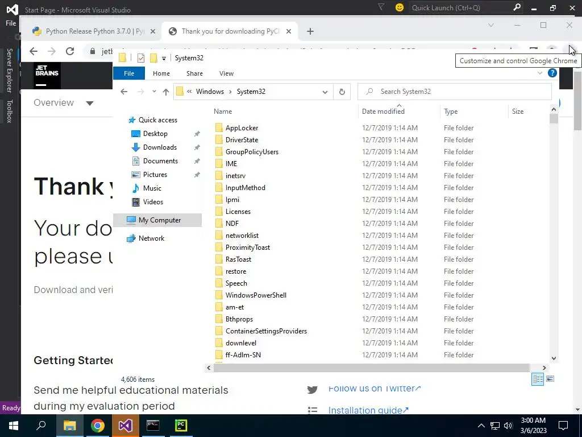The height and width of the screenshot is (437, 582).
Task: Click the Properties quick access toolbar icon
Action: [141, 58]
